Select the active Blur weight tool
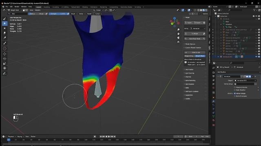Image resolution: width=261 pixels, height=146 pixels. (4, 24)
